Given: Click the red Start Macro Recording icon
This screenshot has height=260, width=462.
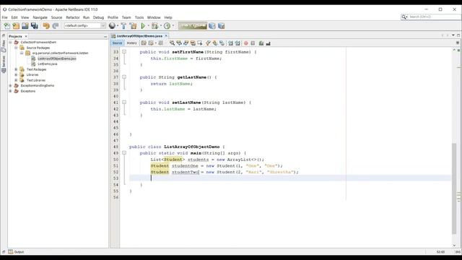Looking at the screenshot, I should (246, 43).
